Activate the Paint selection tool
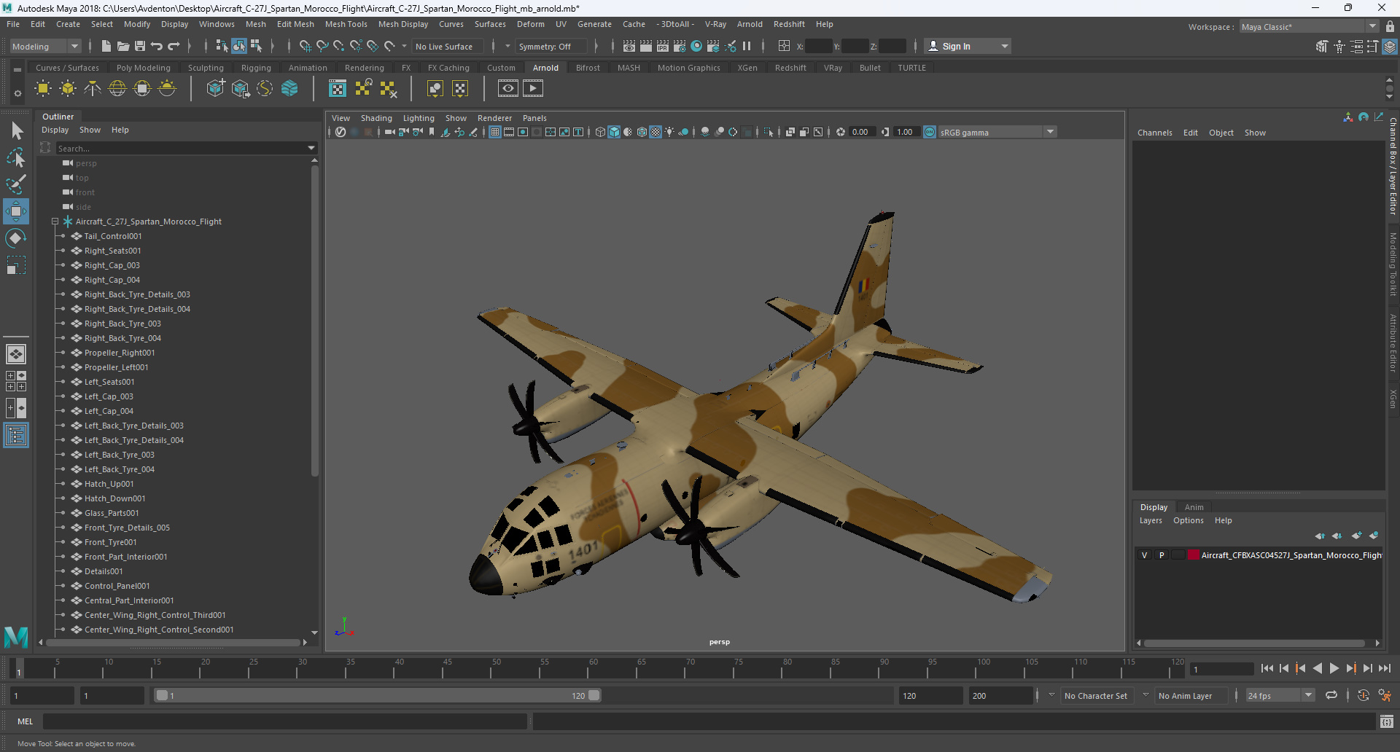The image size is (1400, 752). pos(16,184)
